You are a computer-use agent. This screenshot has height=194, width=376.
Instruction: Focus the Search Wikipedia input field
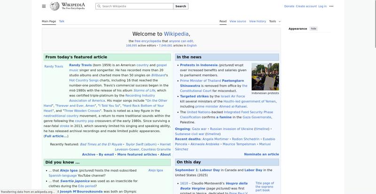click(134, 6)
